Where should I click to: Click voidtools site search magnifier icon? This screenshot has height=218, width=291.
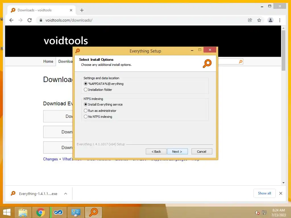(x=240, y=62)
